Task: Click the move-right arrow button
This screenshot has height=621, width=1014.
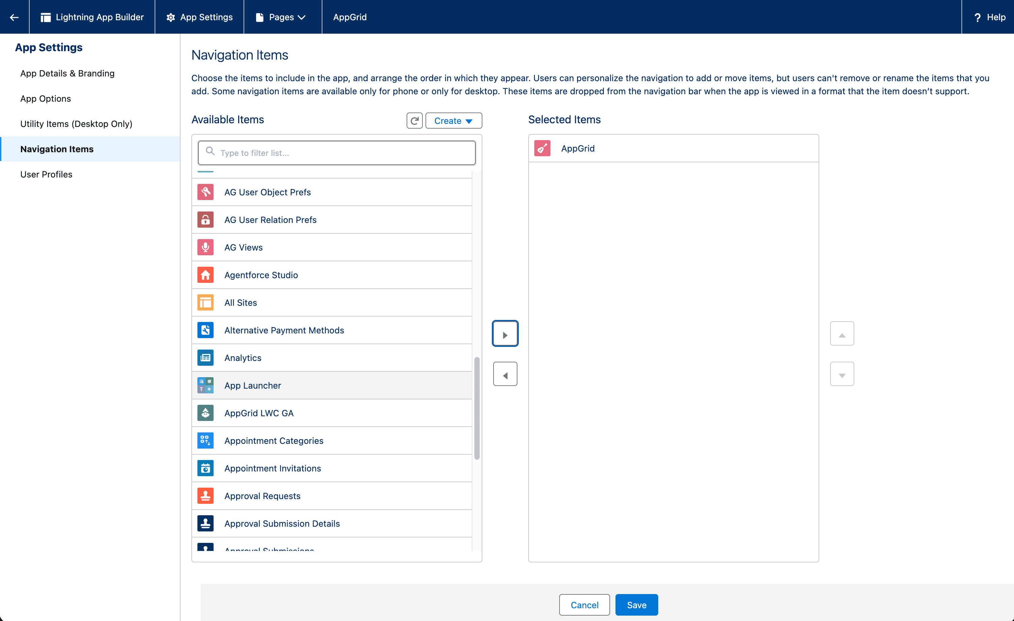Action: (x=505, y=333)
